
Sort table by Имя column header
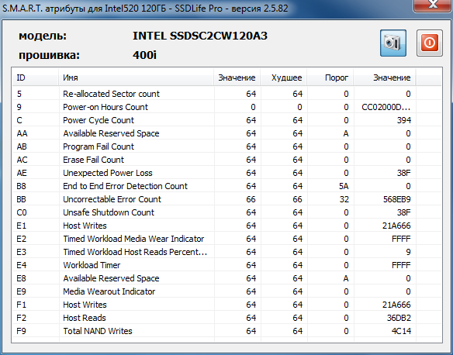(x=136, y=78)
